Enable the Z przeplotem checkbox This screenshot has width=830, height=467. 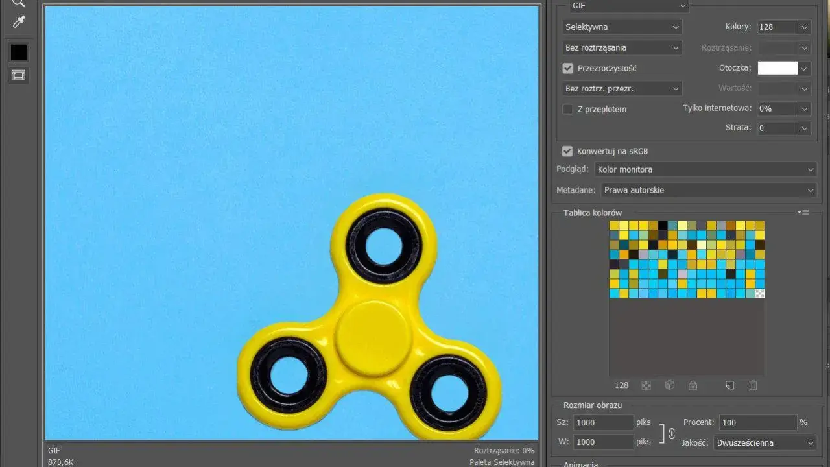[x=568, y=109]
